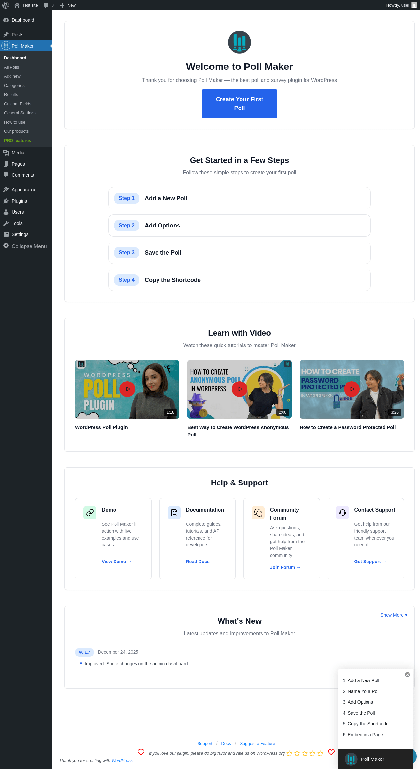The image size is (420, 769).
Task: Expand What's New with Show More
Action: click(394, 615)
